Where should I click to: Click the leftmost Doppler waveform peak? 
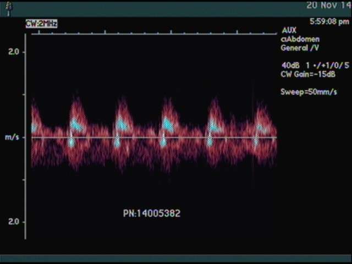[34, 113]
